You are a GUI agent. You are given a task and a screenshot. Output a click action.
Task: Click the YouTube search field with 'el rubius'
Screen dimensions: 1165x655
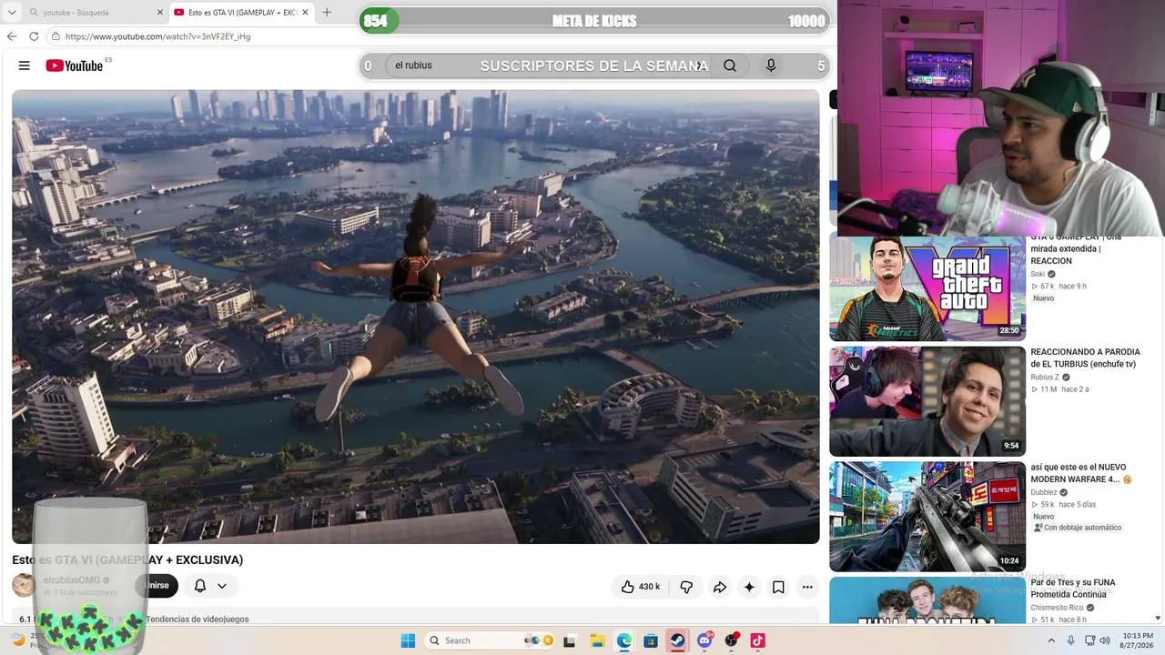[x=546, y=65]
